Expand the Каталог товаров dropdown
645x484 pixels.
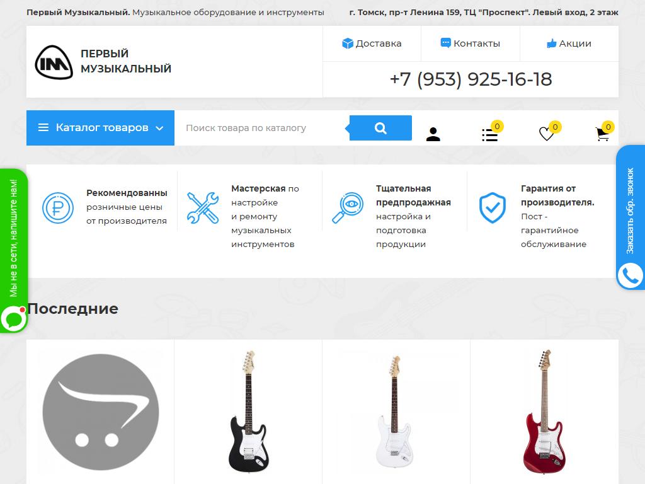pyautogui.click(x=100, y=128)
